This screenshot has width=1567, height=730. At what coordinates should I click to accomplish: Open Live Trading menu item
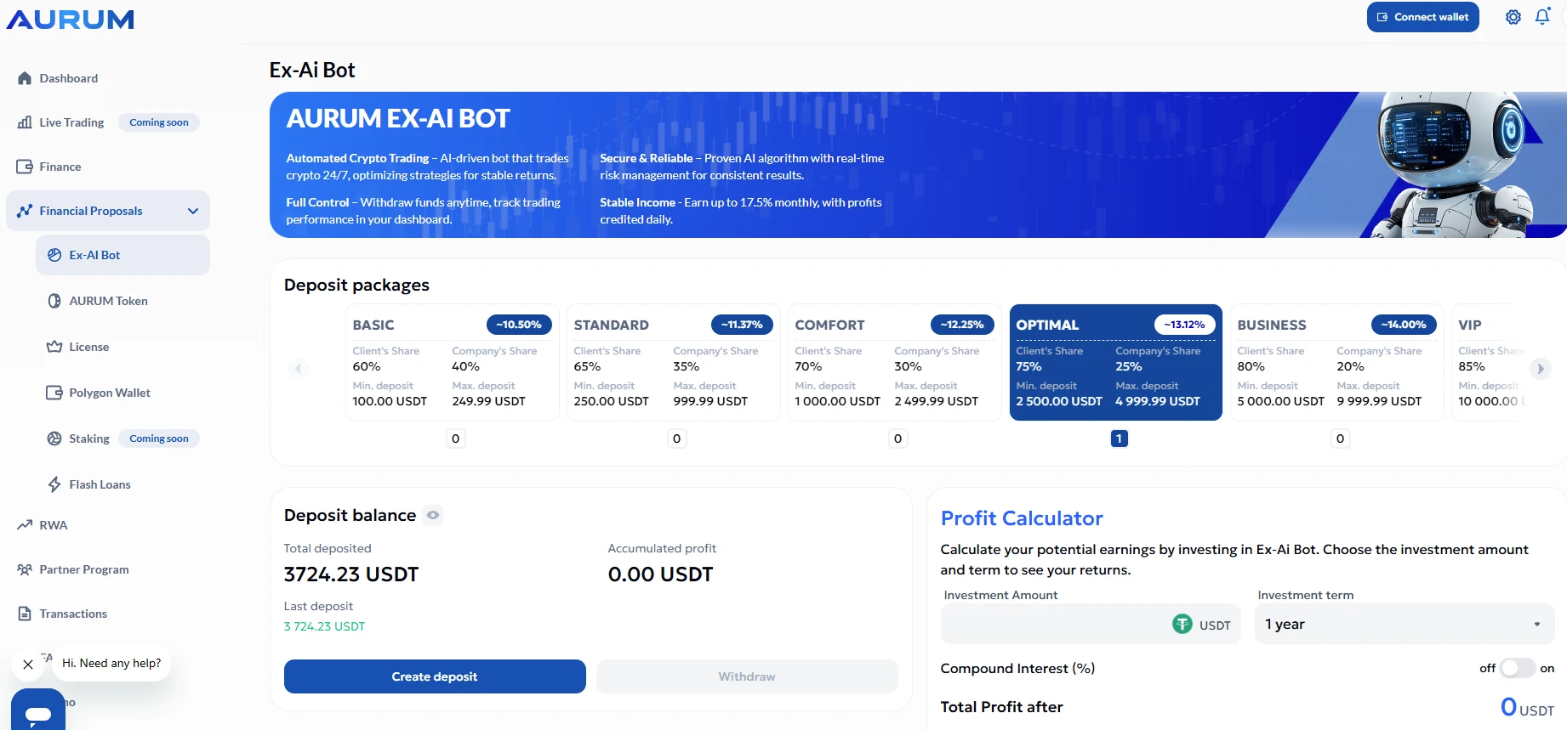coord(71,122)
